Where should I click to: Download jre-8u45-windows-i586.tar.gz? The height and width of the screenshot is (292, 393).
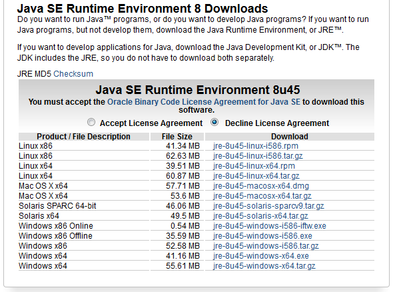point(266,246)
